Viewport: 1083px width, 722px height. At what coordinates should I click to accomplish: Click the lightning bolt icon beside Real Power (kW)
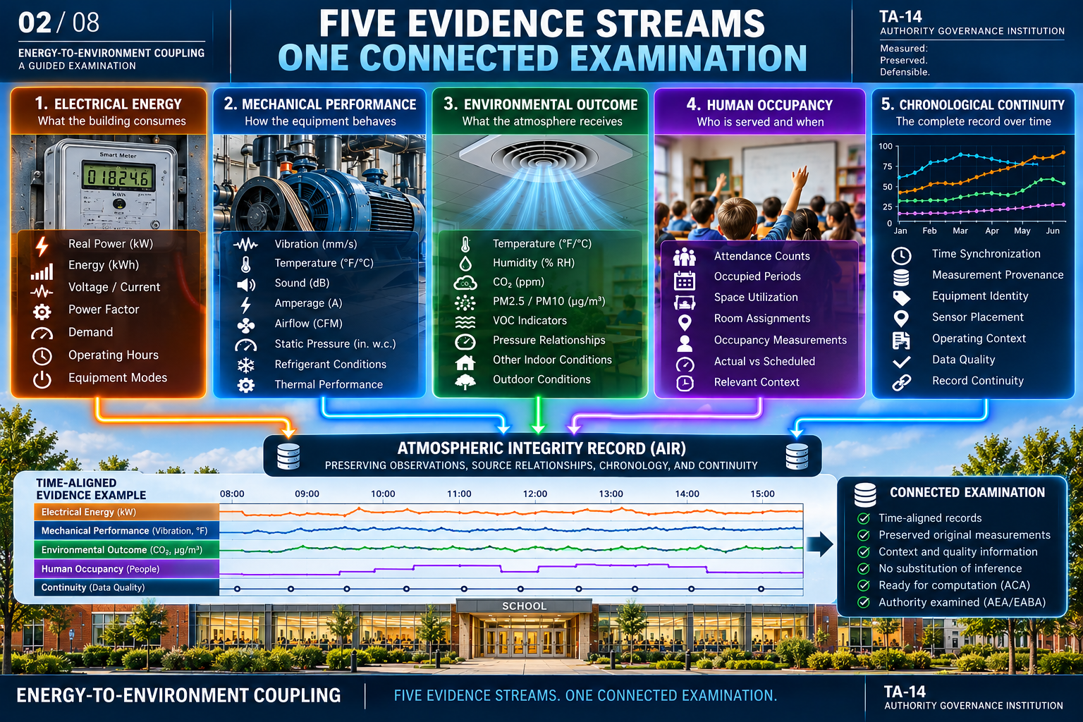42,245
